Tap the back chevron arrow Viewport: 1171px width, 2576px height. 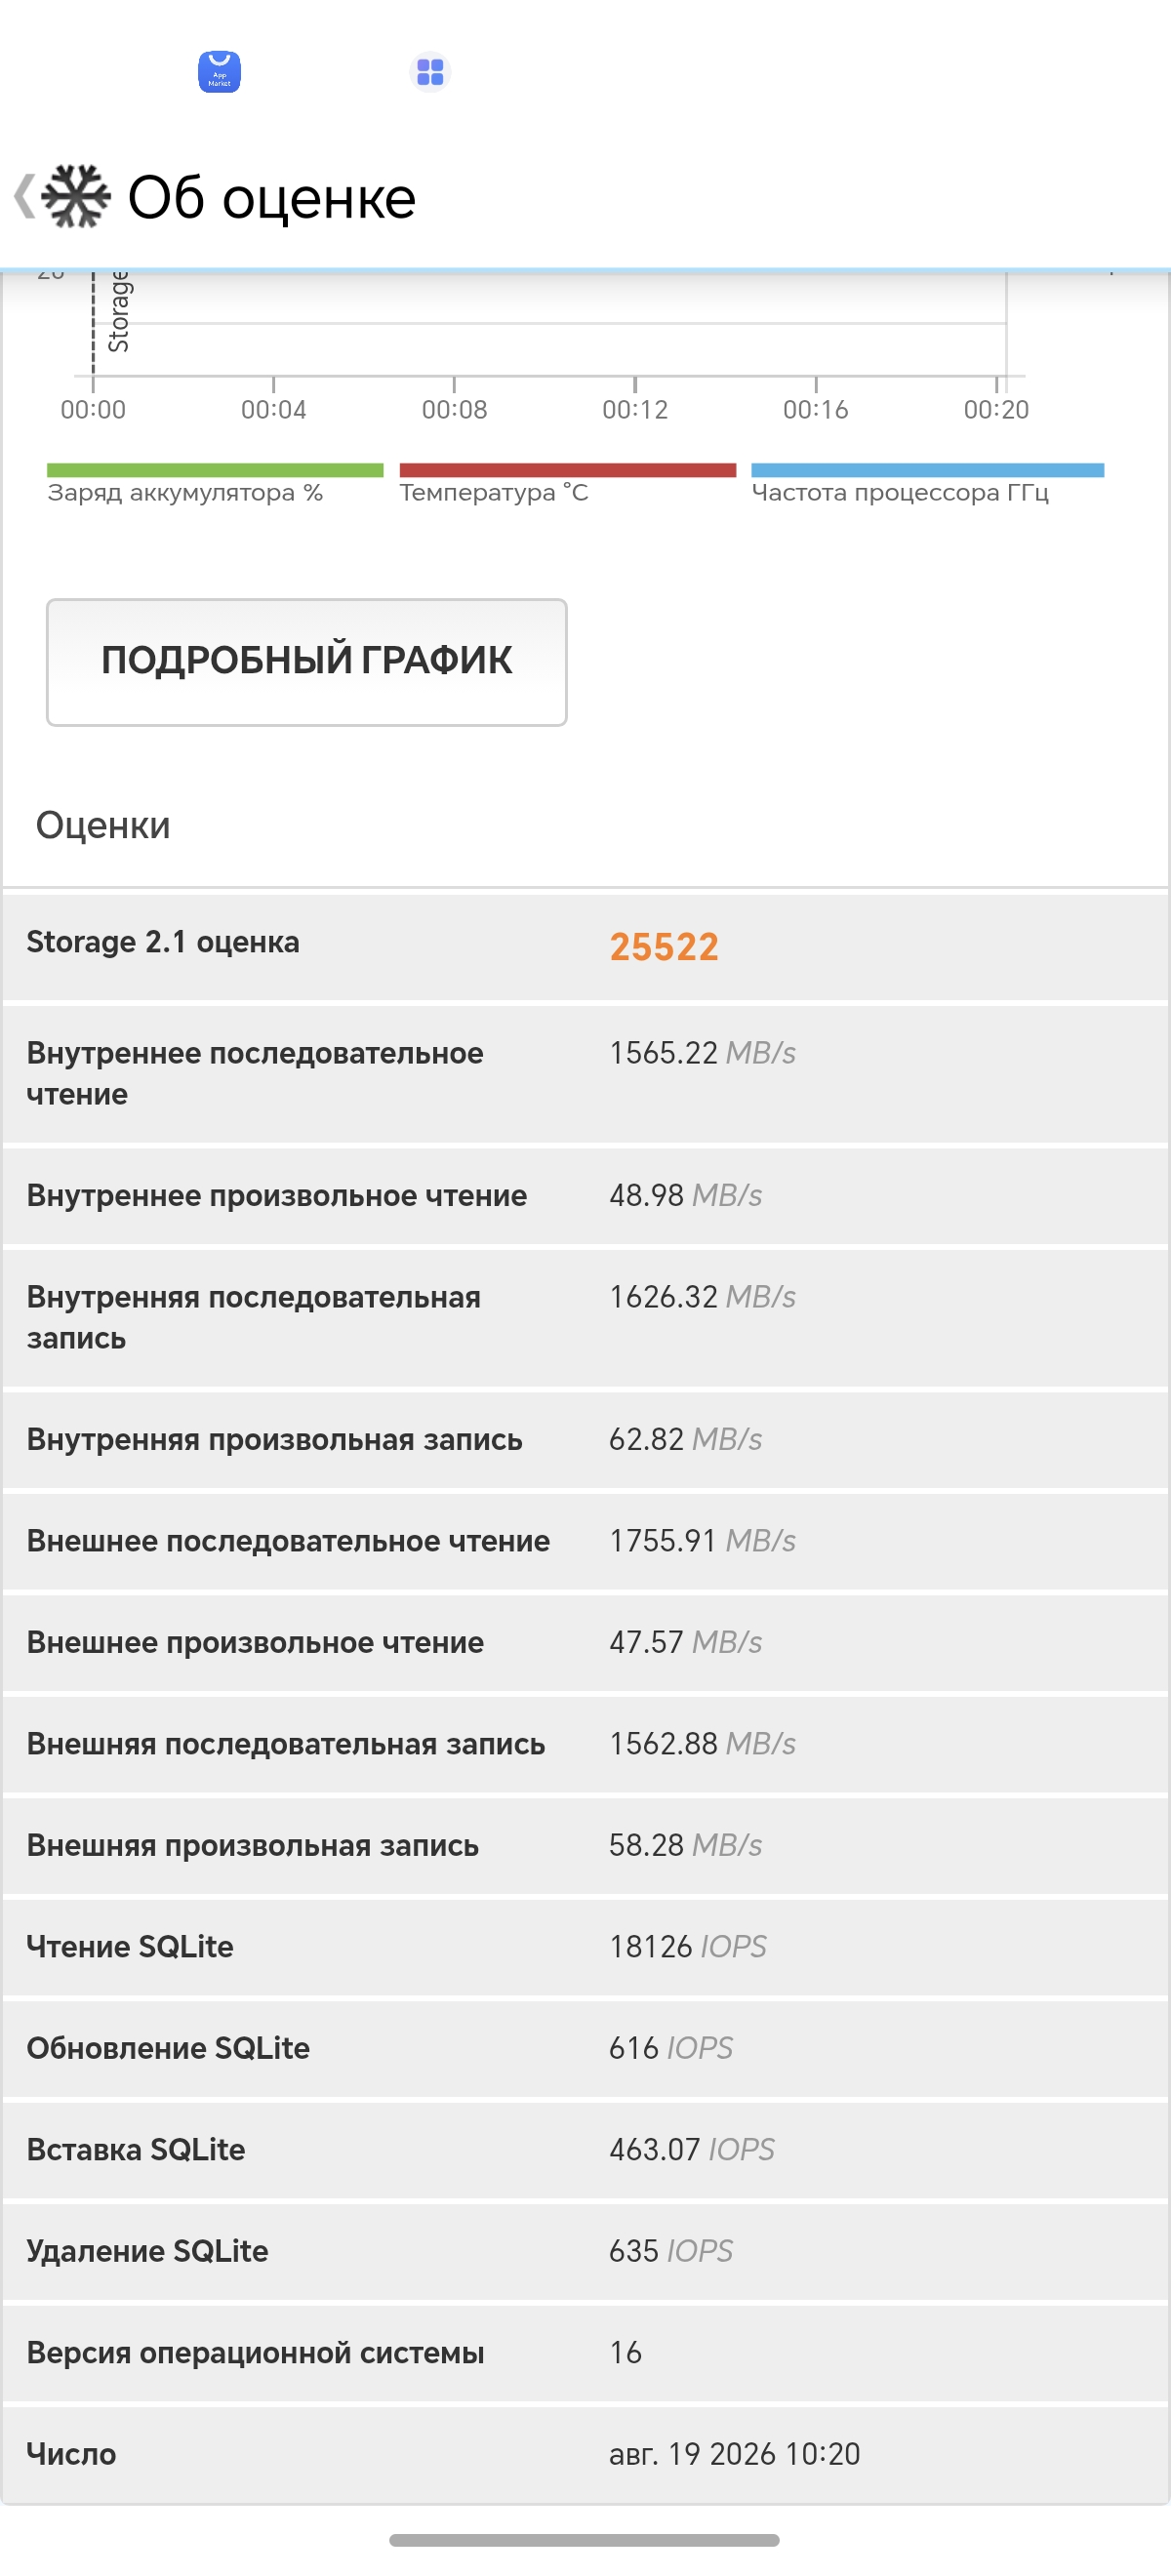[24, 195]
